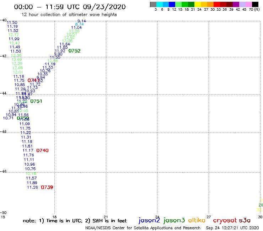Click the 10.71 value at left edge
Viewport: 263px width, 231px height.
pyautogui.click(x=8, y=118)
